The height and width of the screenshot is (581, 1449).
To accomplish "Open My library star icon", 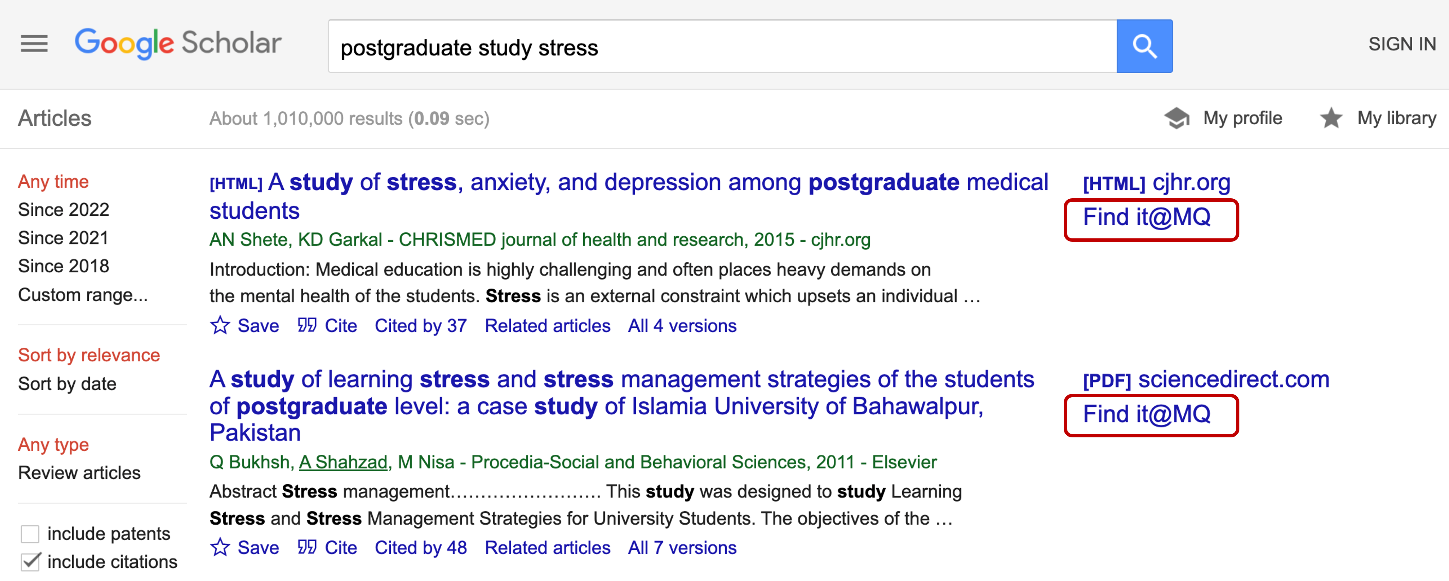I will click(1330, 118).
